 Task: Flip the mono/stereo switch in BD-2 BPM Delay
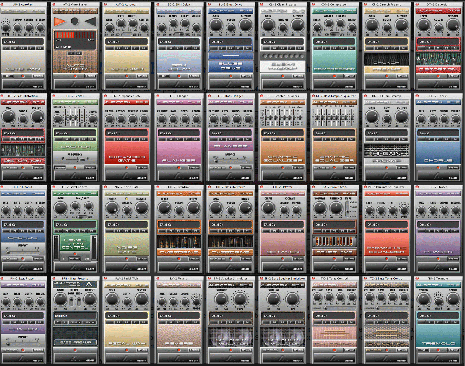coord(179,34)
